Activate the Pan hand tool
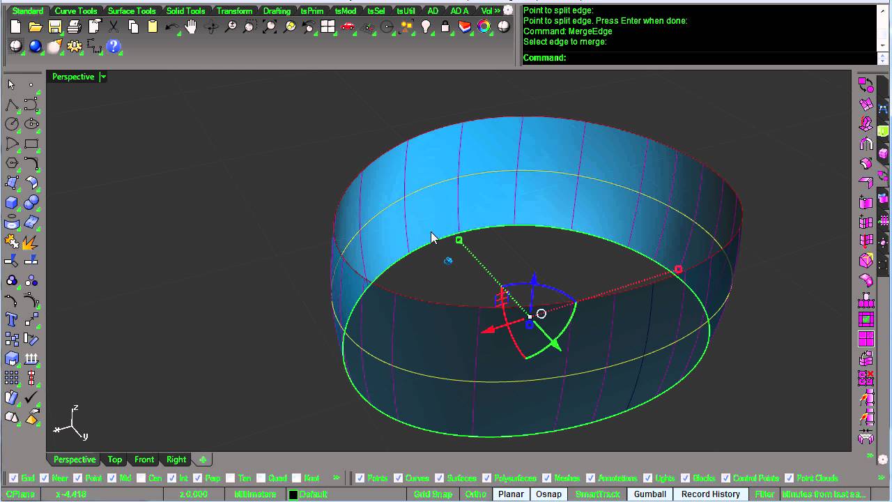The width and height of the screenshot is (892, 502). 191,27
